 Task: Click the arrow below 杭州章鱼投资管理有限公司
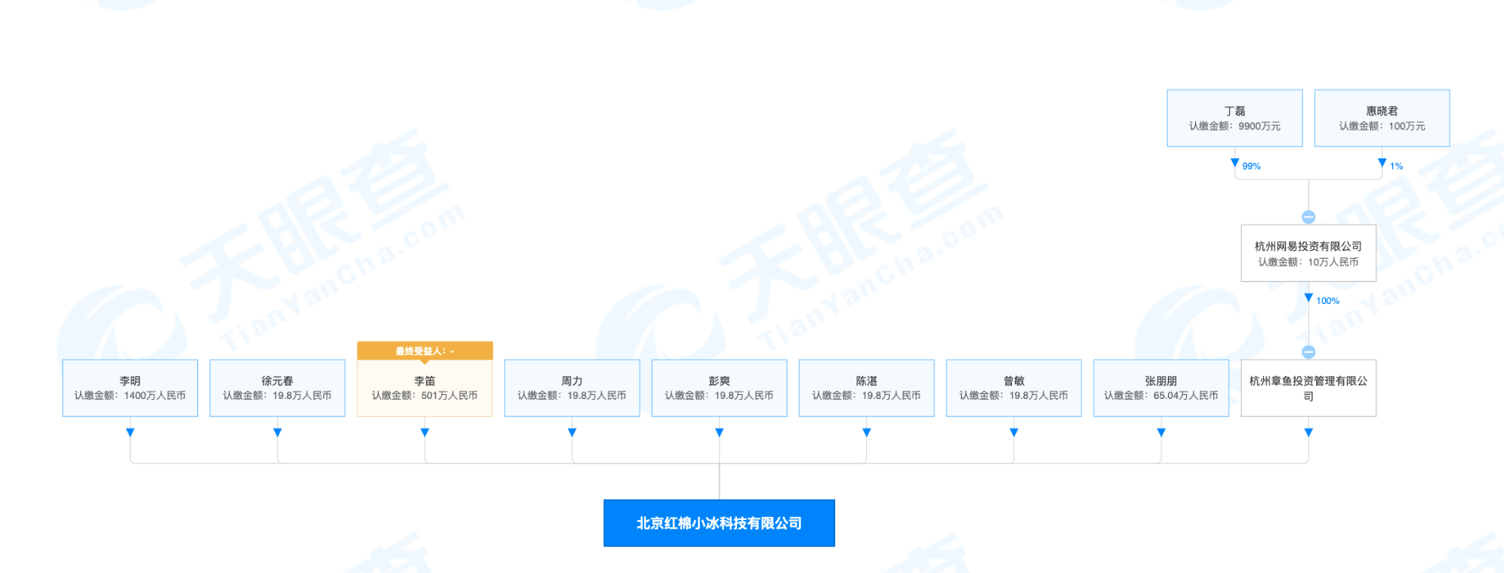(x=1308, y=432)
